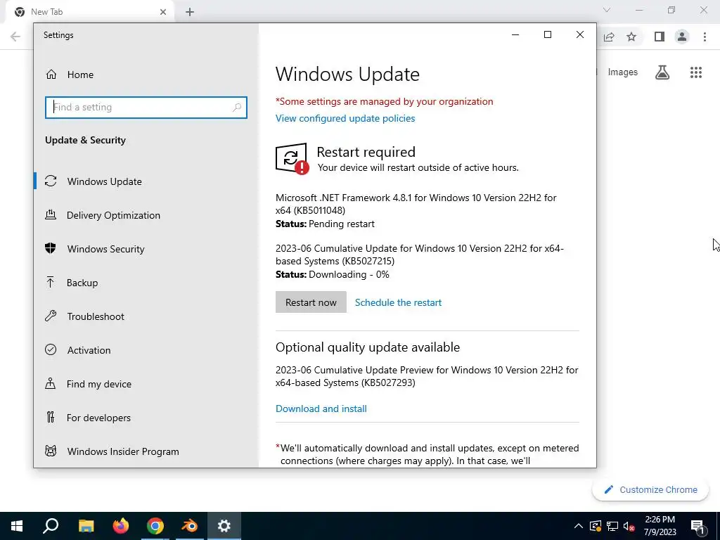Open taskbar Search
Viewport: 720px width, 540px height.
[51, 526]
